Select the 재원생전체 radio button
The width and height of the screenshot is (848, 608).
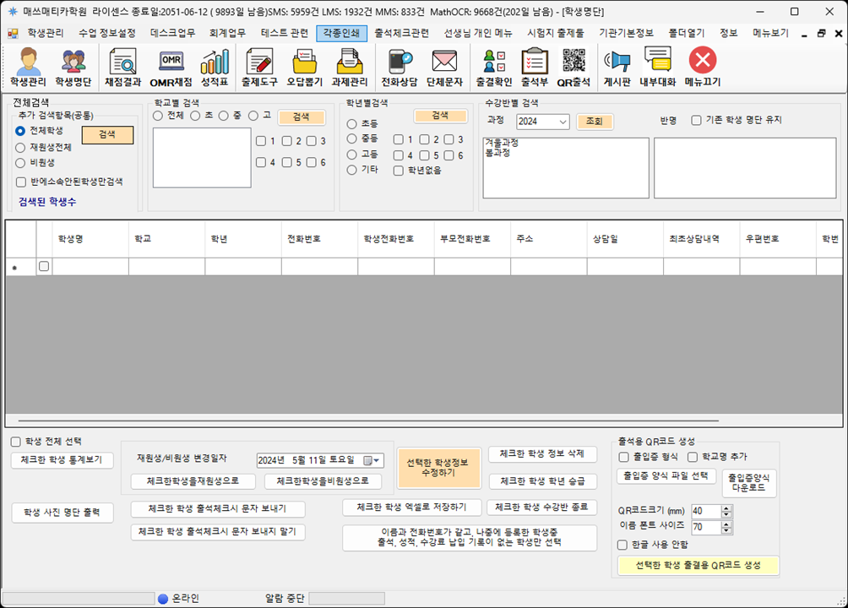pyautogui.click(x=21, y=147)
